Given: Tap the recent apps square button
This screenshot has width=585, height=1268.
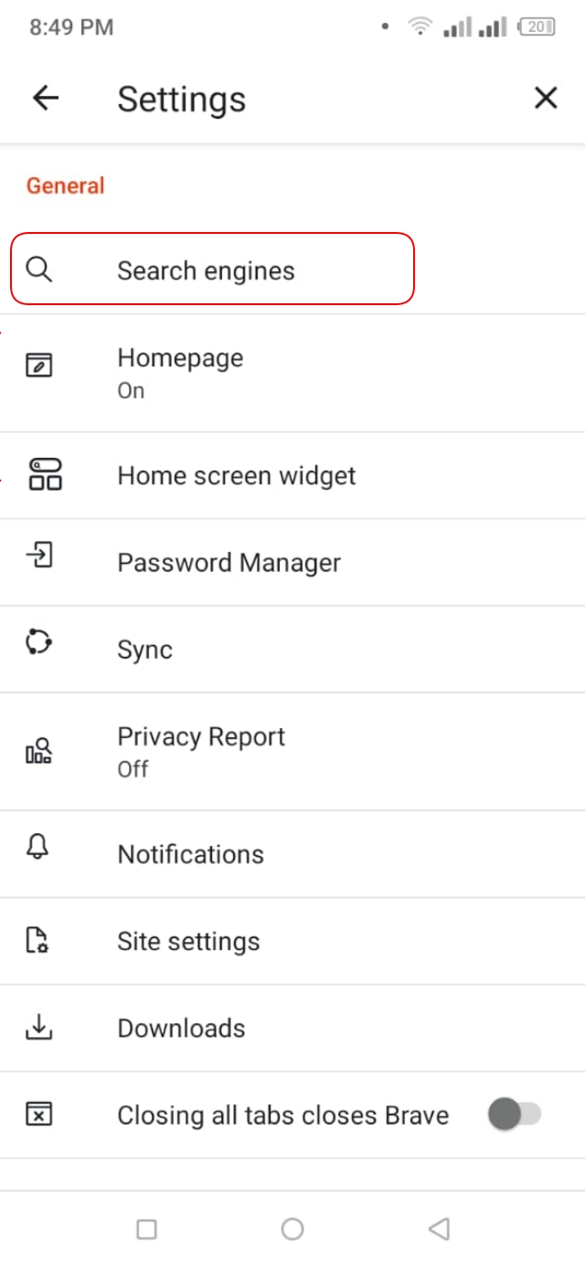Looking at the screenshot, I should coord(146,1229).
